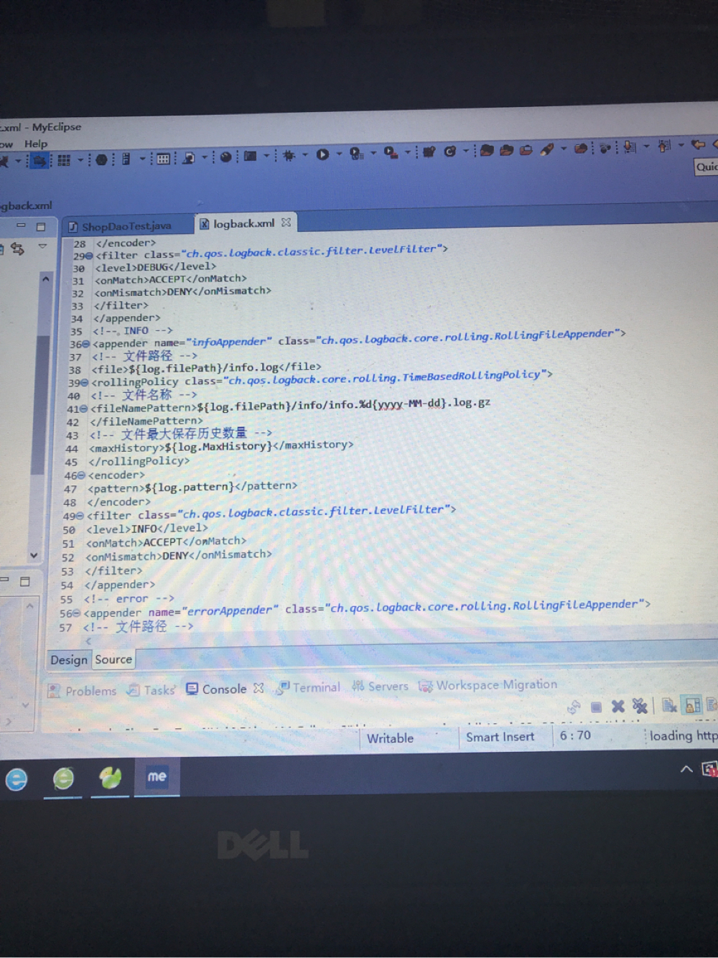718x958 pixels.
Task: Click the globe browser icon in toolbar
Action: click(x=225, y=157)
